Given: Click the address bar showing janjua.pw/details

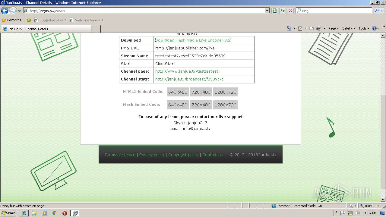Looking at the screenshot, I should pos(144,11).
